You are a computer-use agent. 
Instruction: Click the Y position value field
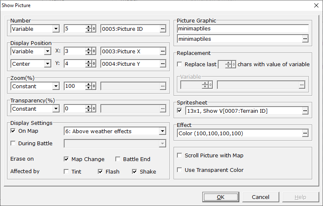click(x=75, y=64)
